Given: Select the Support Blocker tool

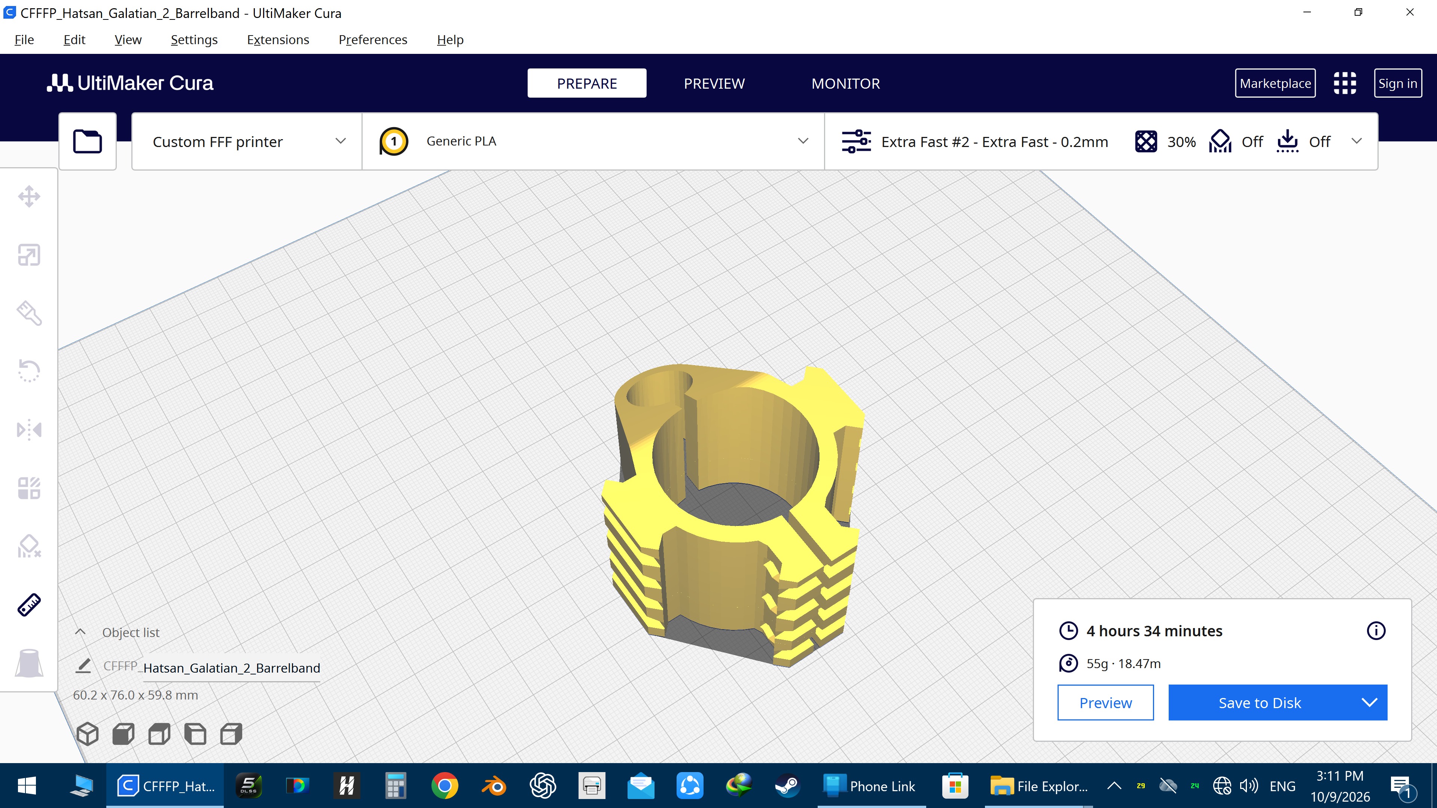Looking at the screenshot, I should (29, 547).
